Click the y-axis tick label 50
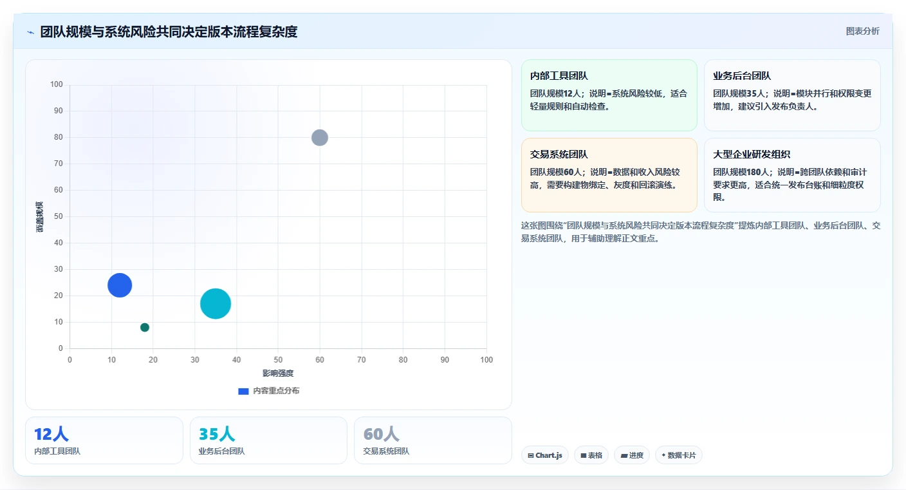 point(59,216)
